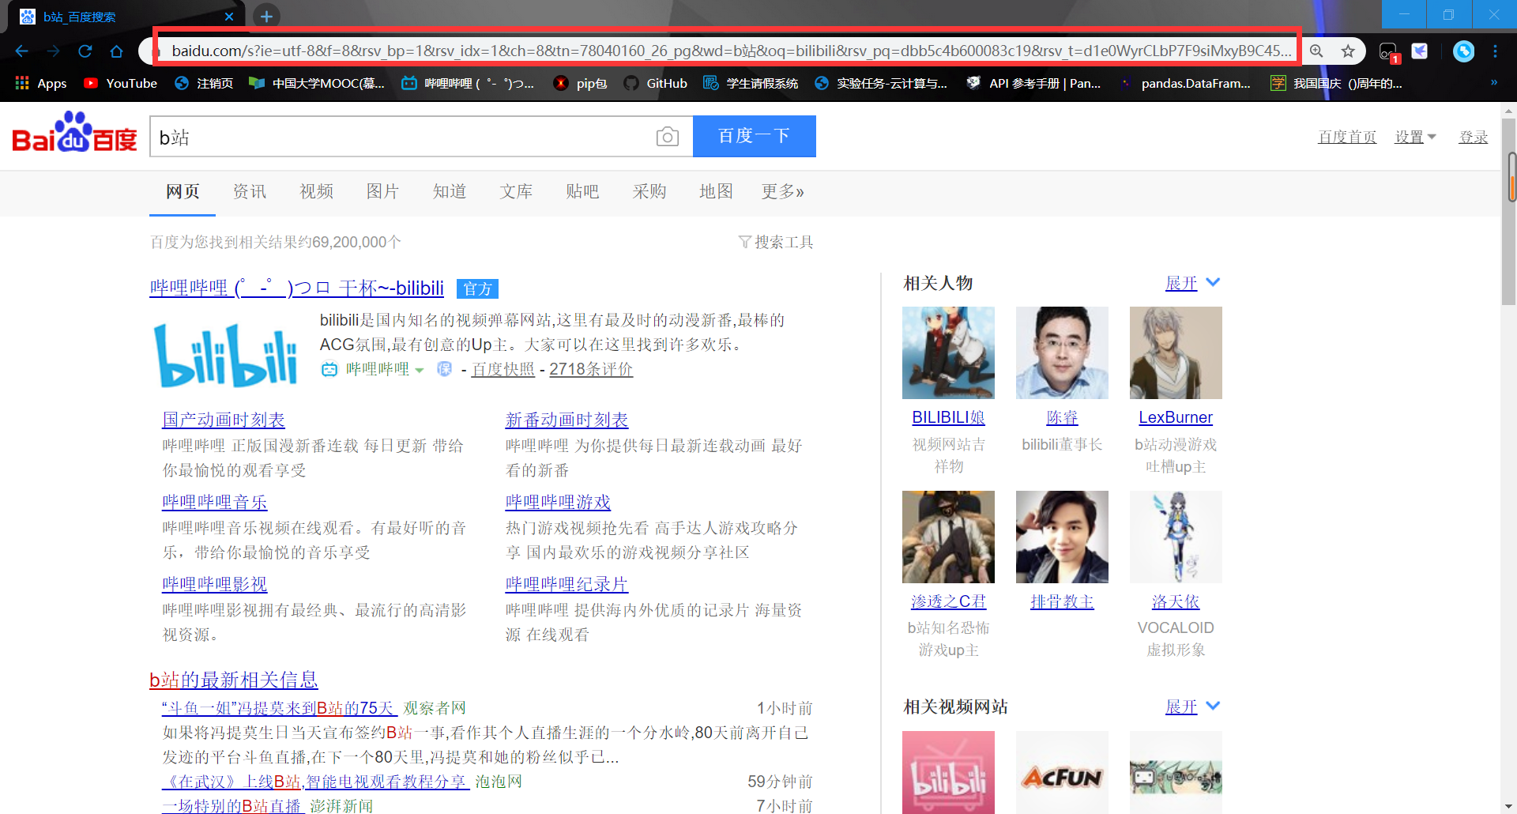Open the pandas.DataFrame bookmark
This screenshot has height=814, width=1517.
click(1185, 83)
